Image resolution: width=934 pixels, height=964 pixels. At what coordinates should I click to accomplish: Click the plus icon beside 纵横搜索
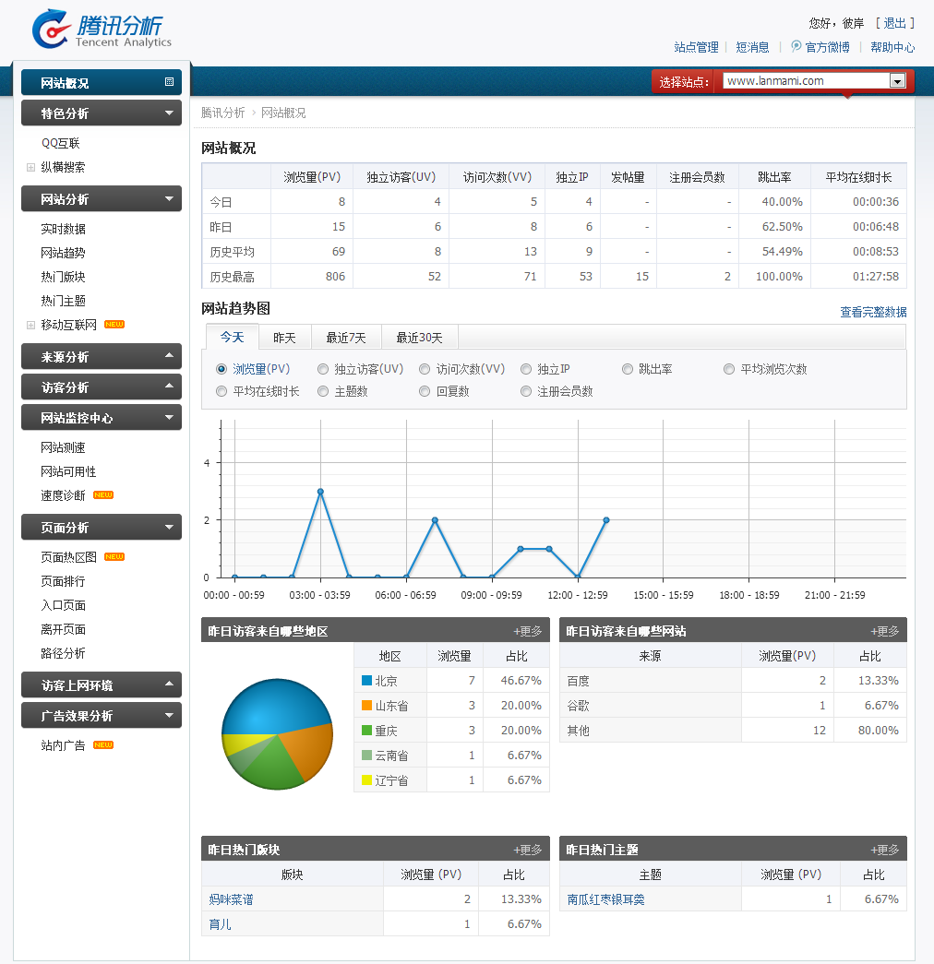[x=30, y=168]
